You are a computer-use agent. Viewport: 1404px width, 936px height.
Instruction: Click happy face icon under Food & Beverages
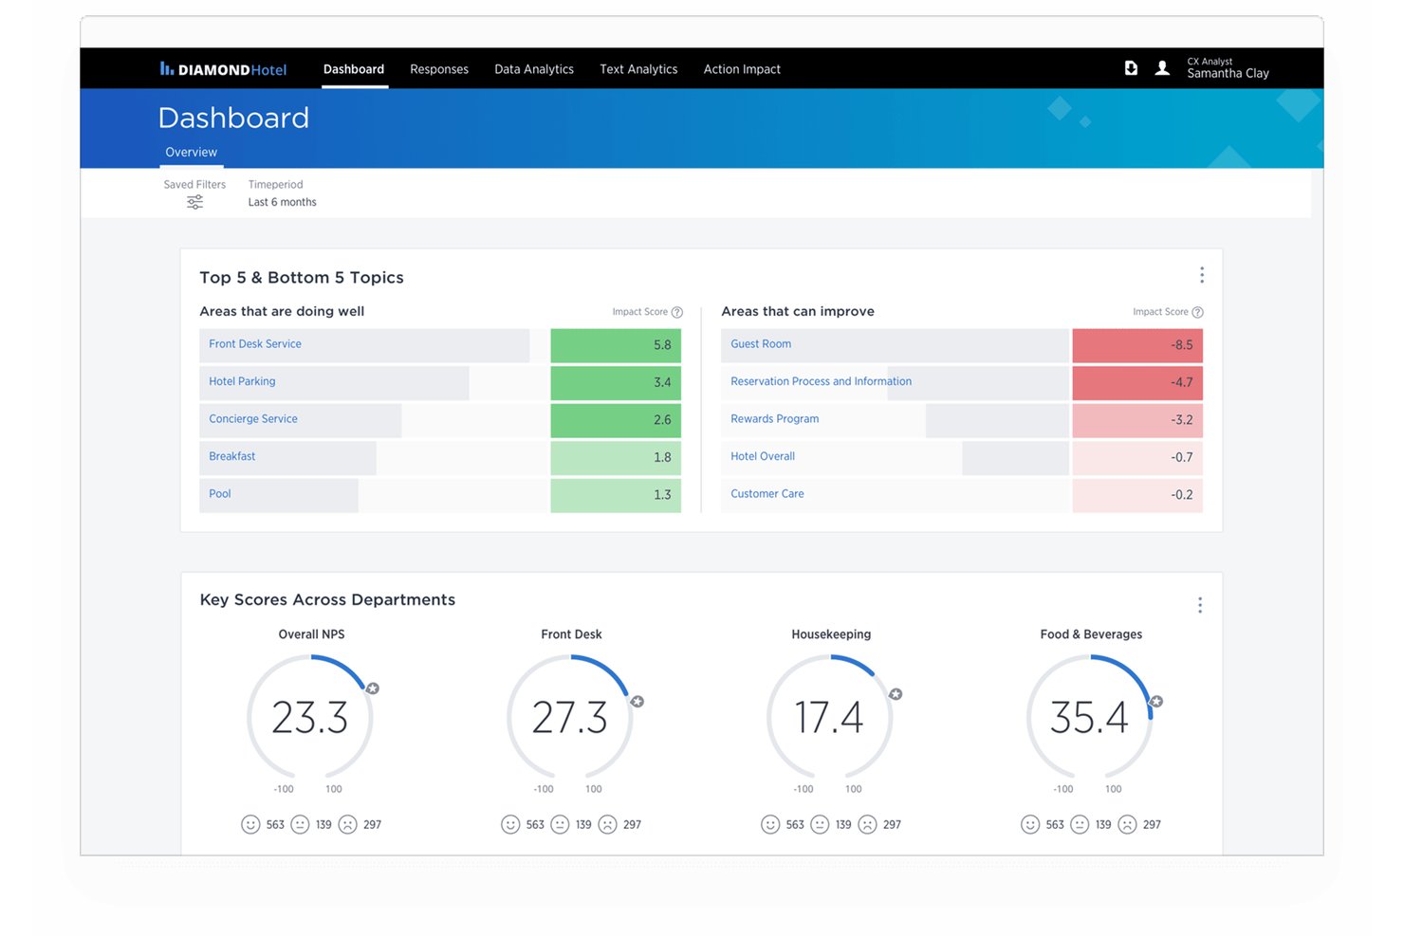1030,824
